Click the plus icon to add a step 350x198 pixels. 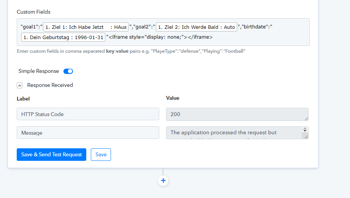tap(163, 181)
